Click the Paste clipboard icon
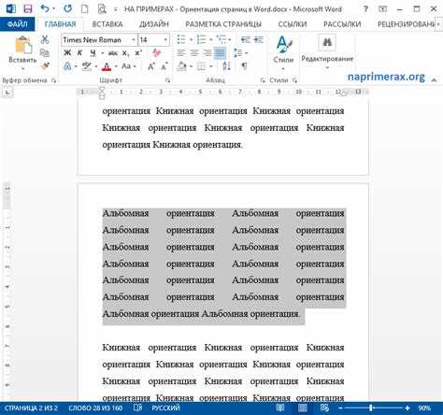The image size is (443, 415). [23, 46]
